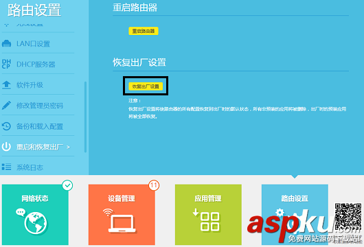
Task: Click the pencil icon for 修改管理员密码
Action: click(x=6, y=105)
